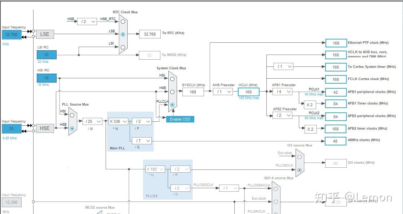The height and width of the screenshot is (214, 403).
Task: Open APB2 Prescaler dropdown showing /2
Action: point(283,116)
